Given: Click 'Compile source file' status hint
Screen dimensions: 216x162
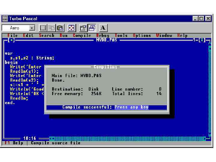Looking at the screenshot, I should coord(56,143).
